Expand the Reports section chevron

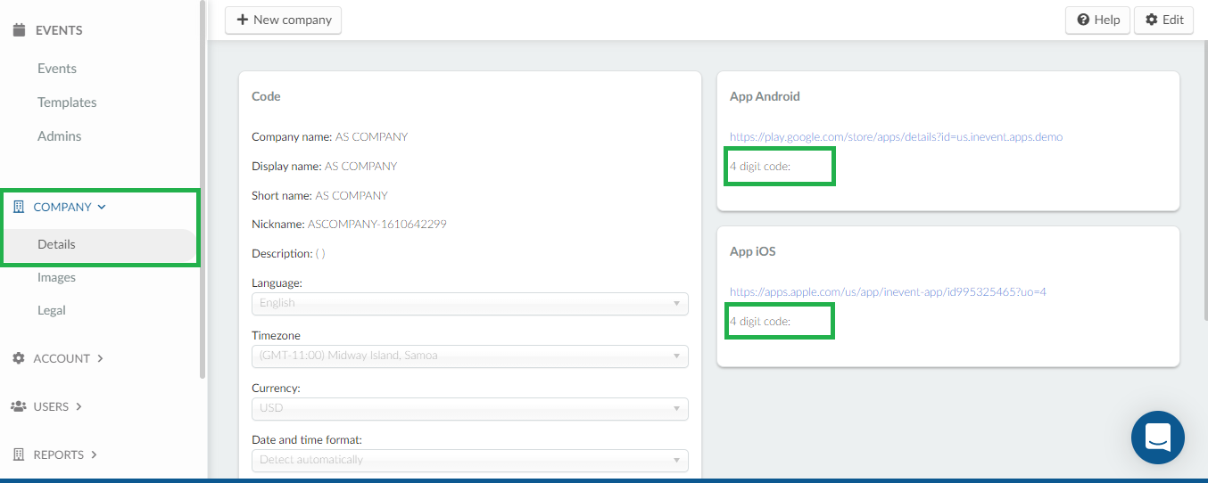tap(94, 454)
